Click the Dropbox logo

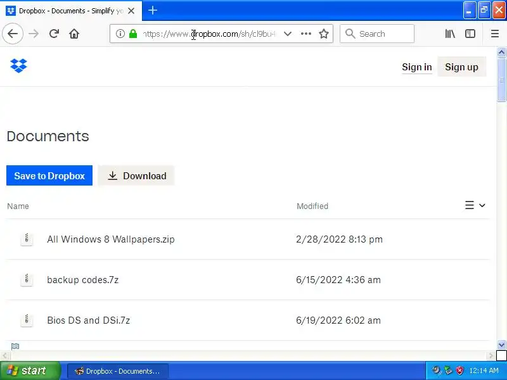click(19, 66)
